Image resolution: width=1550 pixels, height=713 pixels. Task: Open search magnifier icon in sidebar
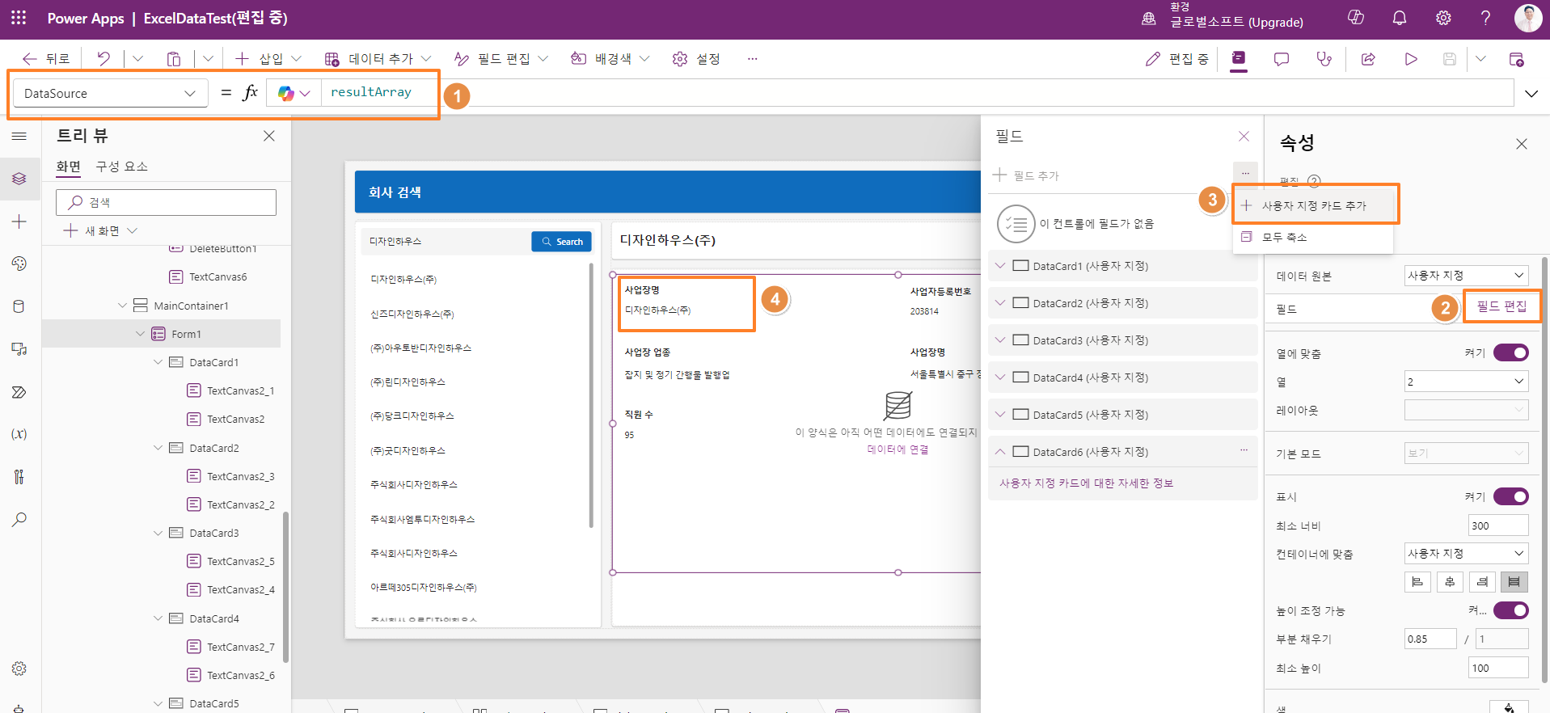tap(19, 519)
